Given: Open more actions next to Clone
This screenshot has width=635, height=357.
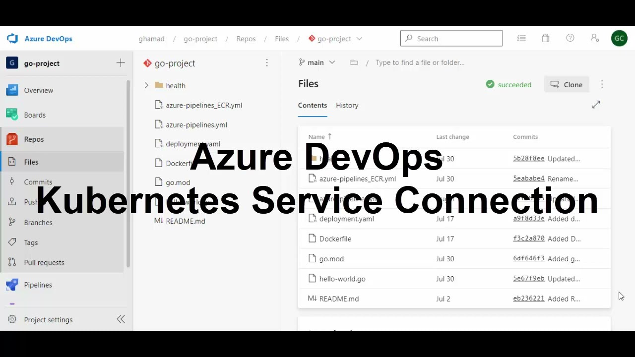Looking at the screenshot, I should point(602,84).
